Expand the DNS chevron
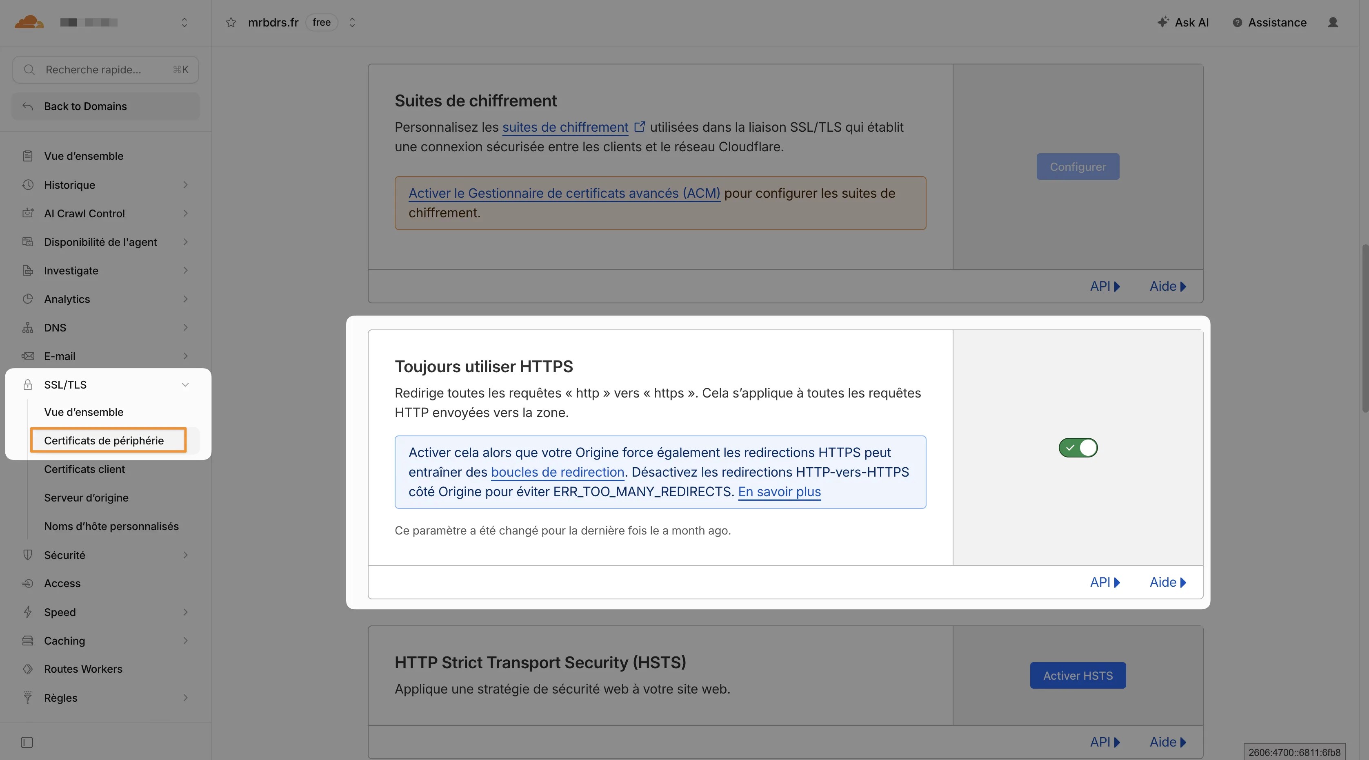The width and height of the screenshot is (1369, 760). click(185, 327)
